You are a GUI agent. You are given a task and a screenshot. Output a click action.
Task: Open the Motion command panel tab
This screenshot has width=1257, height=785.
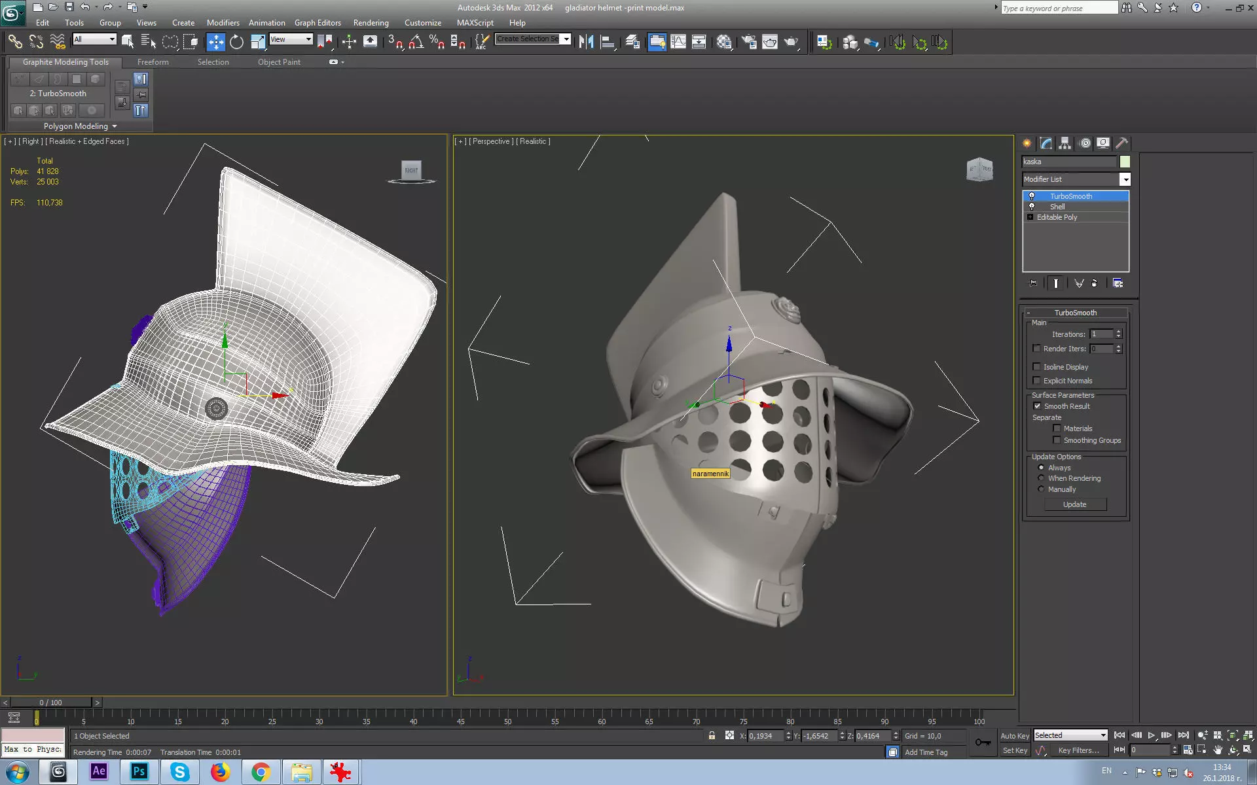tap(1085, 143)
